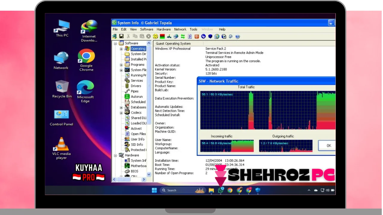The height and width of the screenshot is (215, 383).
Task: Open the View menu
Action: click(x=133, y=29)
